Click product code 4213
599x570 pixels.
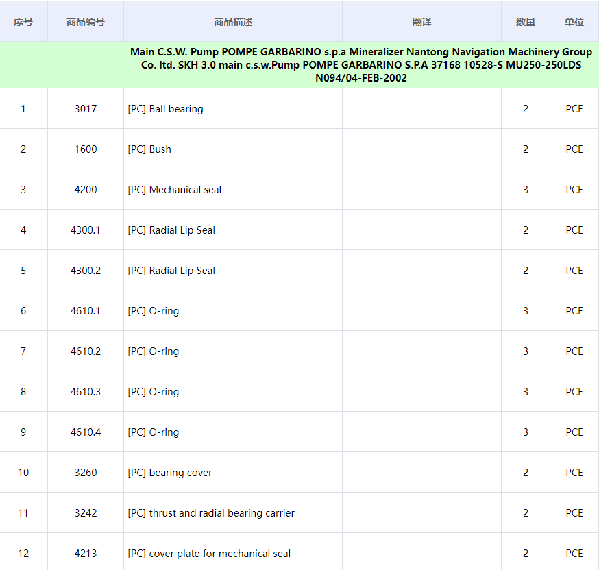click(x=86, y=554)
